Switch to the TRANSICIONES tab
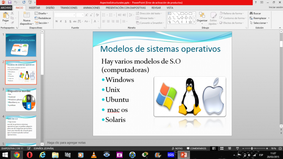 click(x=69, y=8)
